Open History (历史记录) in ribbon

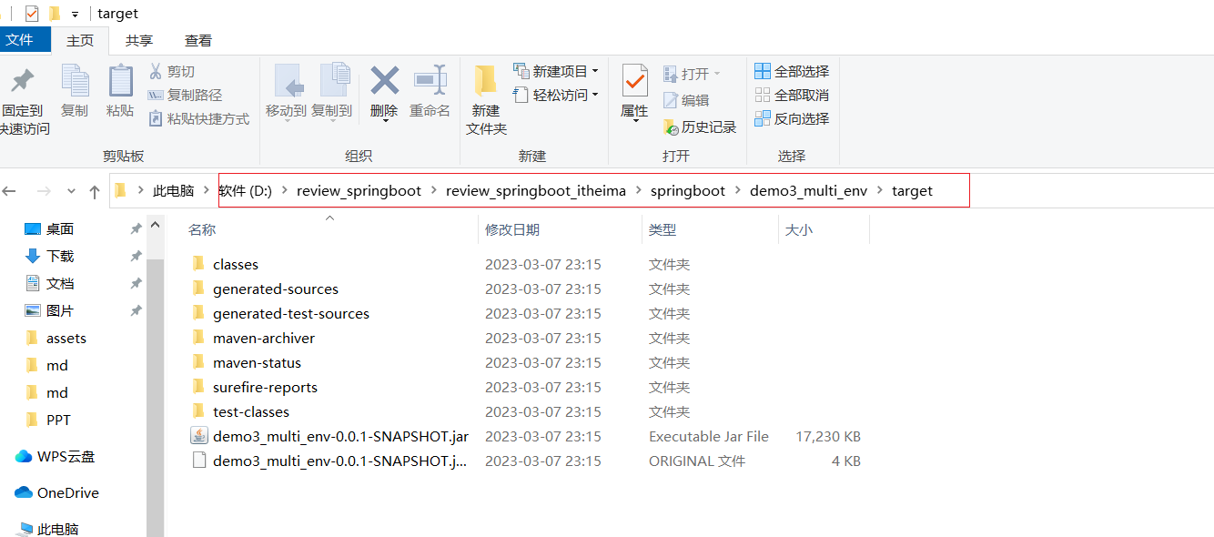coord(700,127)
